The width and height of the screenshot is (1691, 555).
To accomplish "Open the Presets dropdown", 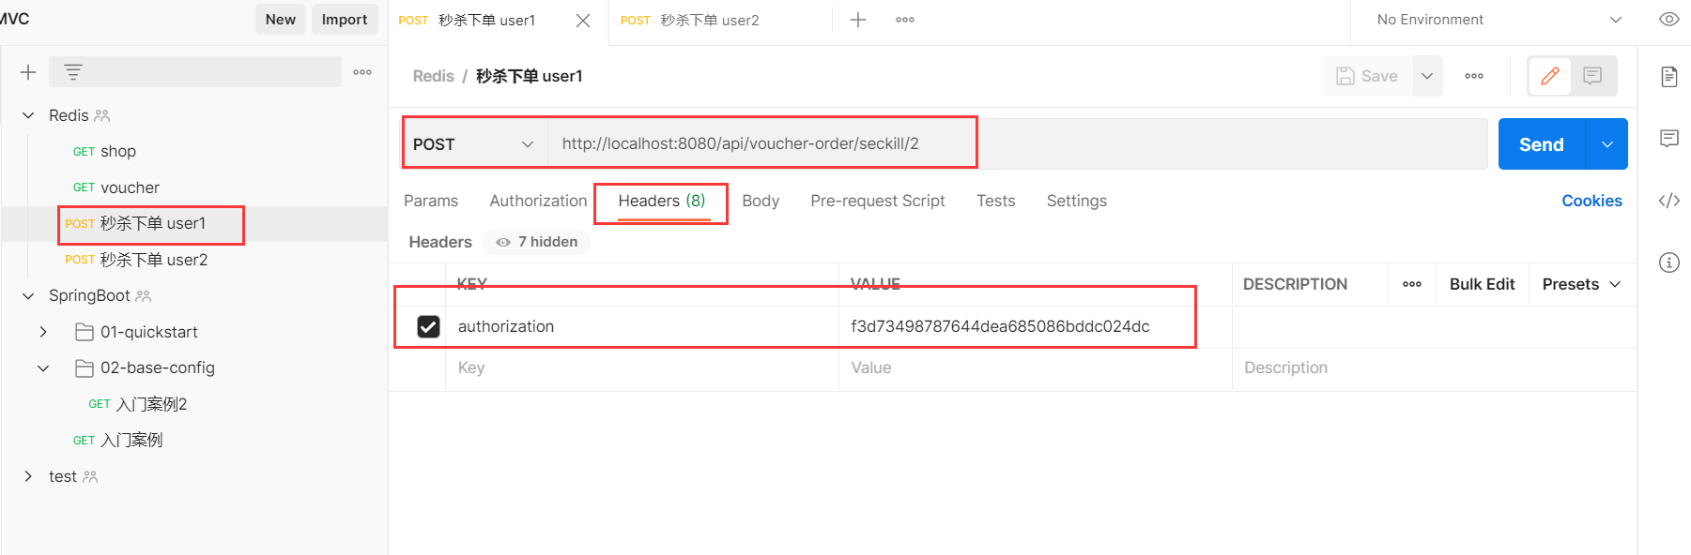I will 1582,284.
